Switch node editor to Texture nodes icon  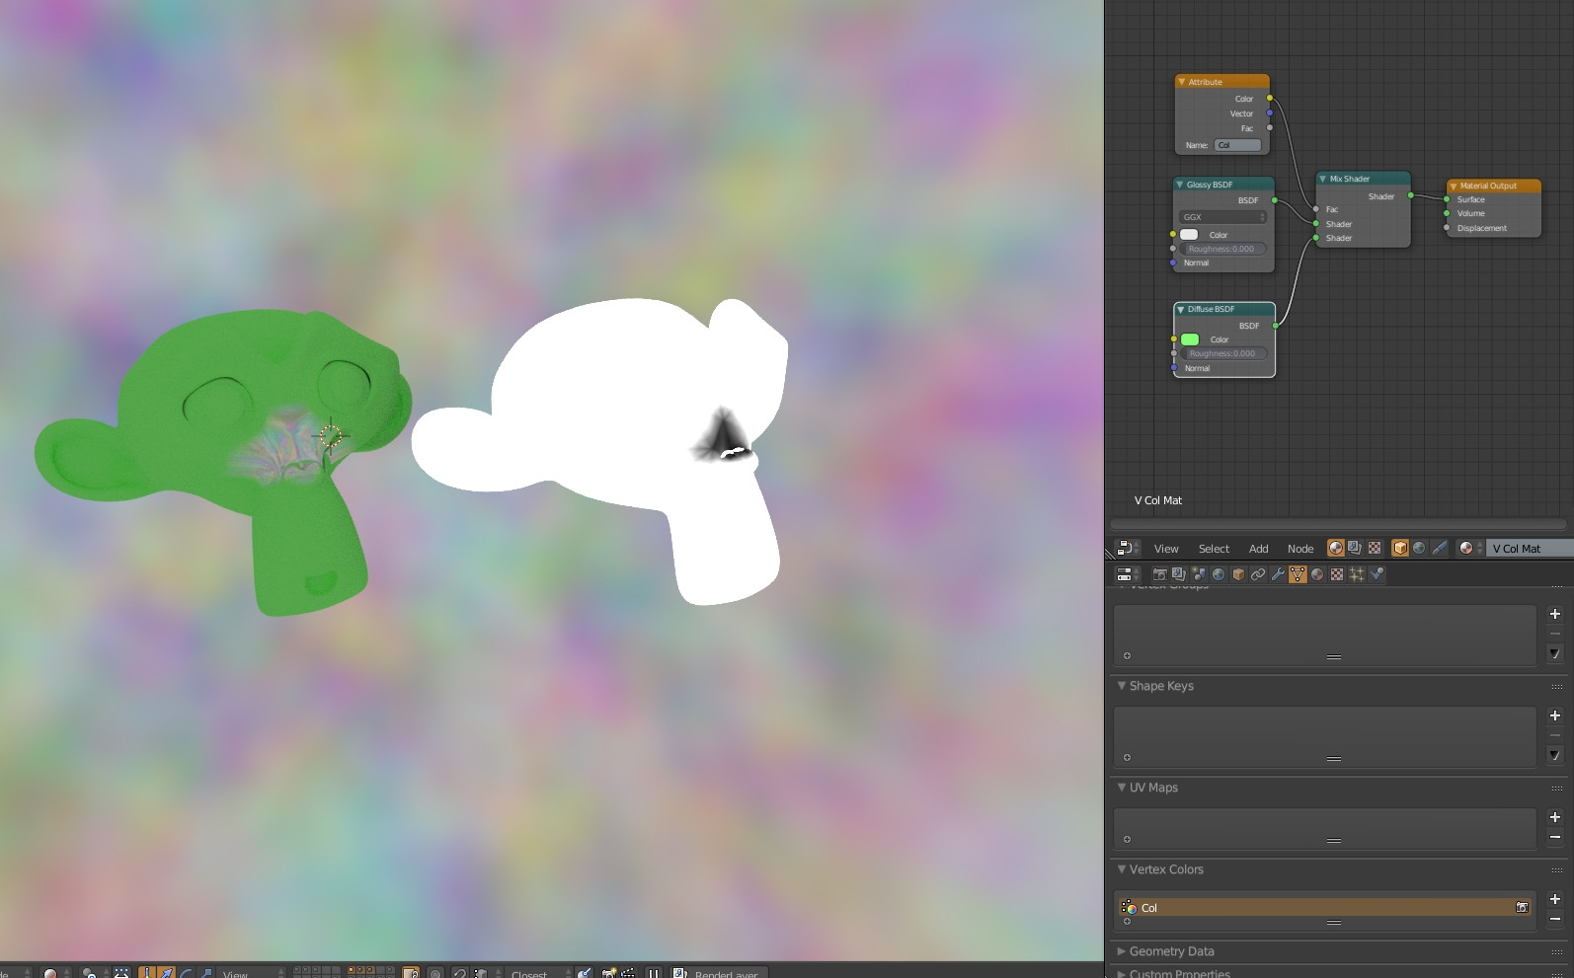point(1375,548)
